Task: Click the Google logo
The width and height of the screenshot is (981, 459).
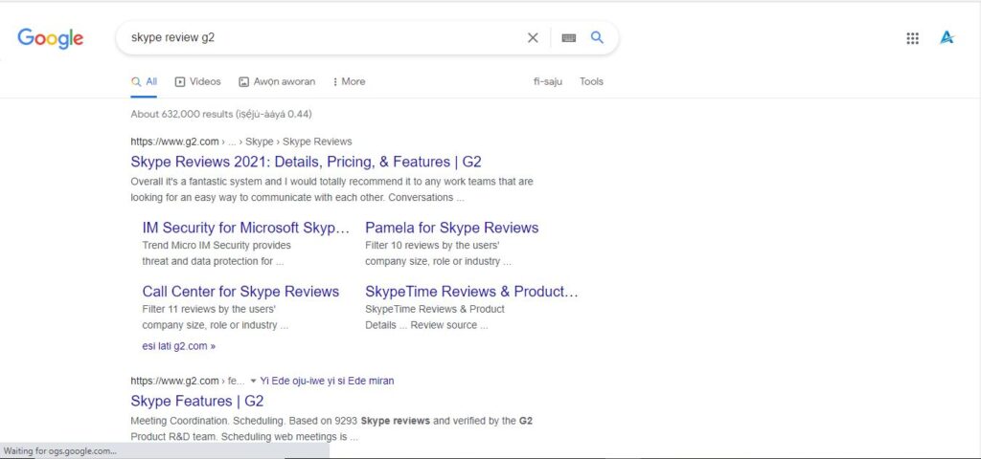Action: pos(50,38)
